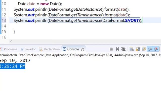161x91 pixels.
Task: Click 'getTimeInstance' on line 12
Action: (86, 15)
